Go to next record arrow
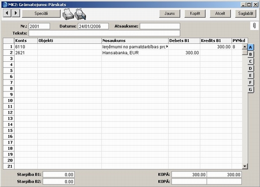 [16, 13]
